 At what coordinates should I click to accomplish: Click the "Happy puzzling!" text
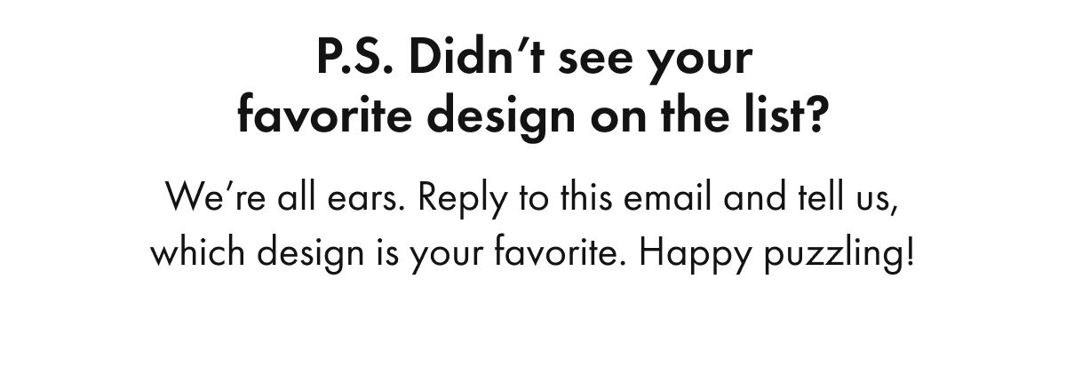(763, 256)
